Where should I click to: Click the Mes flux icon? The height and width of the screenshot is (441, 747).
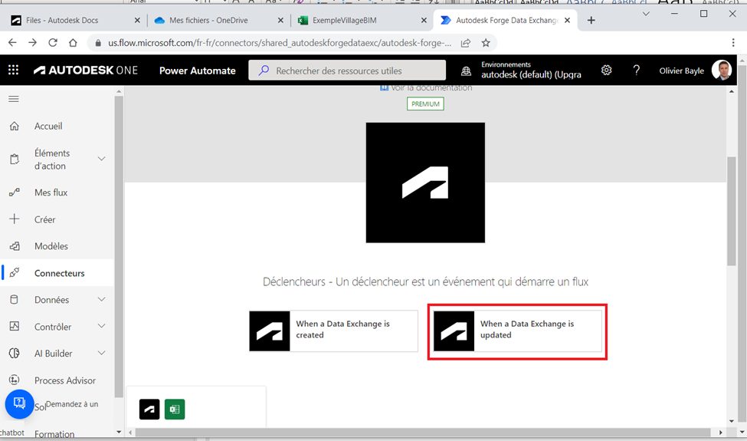(15, 193)
